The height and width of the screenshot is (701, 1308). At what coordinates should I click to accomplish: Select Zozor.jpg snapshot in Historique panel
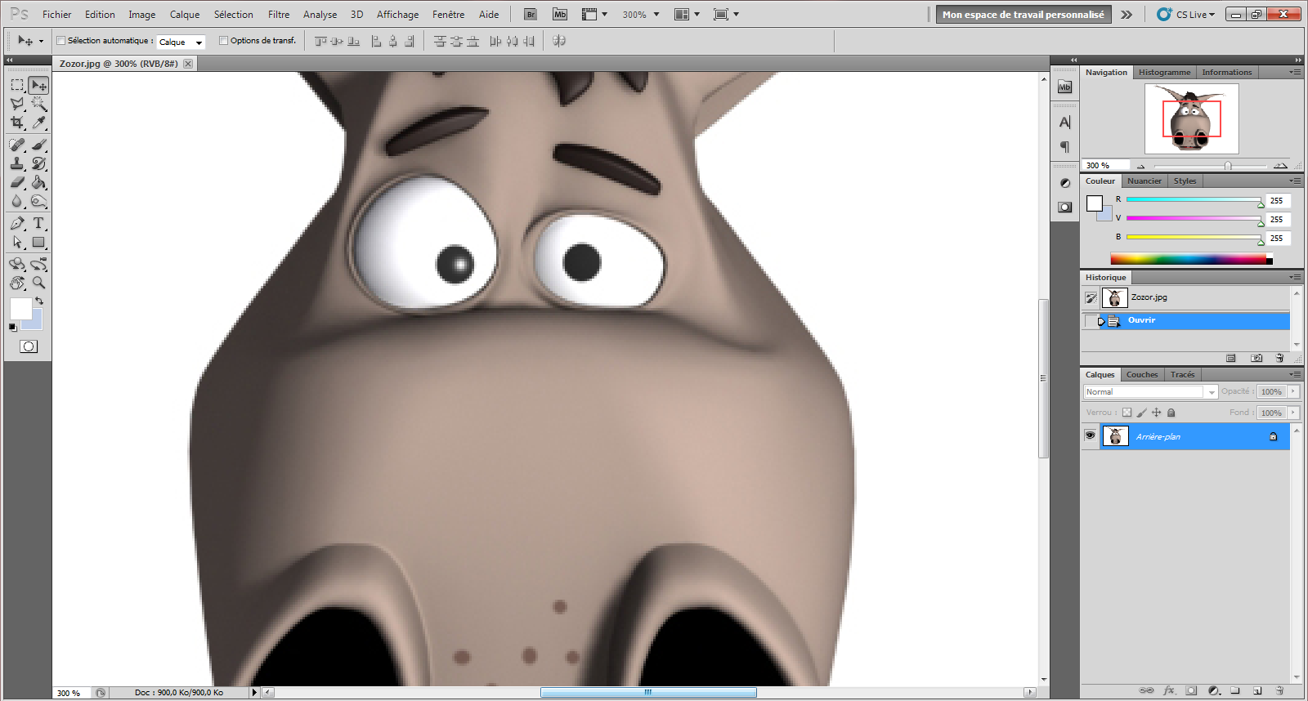click(1149, 297)
